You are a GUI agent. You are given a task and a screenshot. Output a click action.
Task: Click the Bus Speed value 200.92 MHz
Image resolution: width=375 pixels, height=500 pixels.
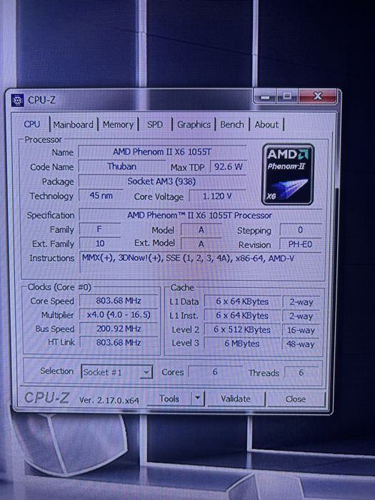point(119,329)
